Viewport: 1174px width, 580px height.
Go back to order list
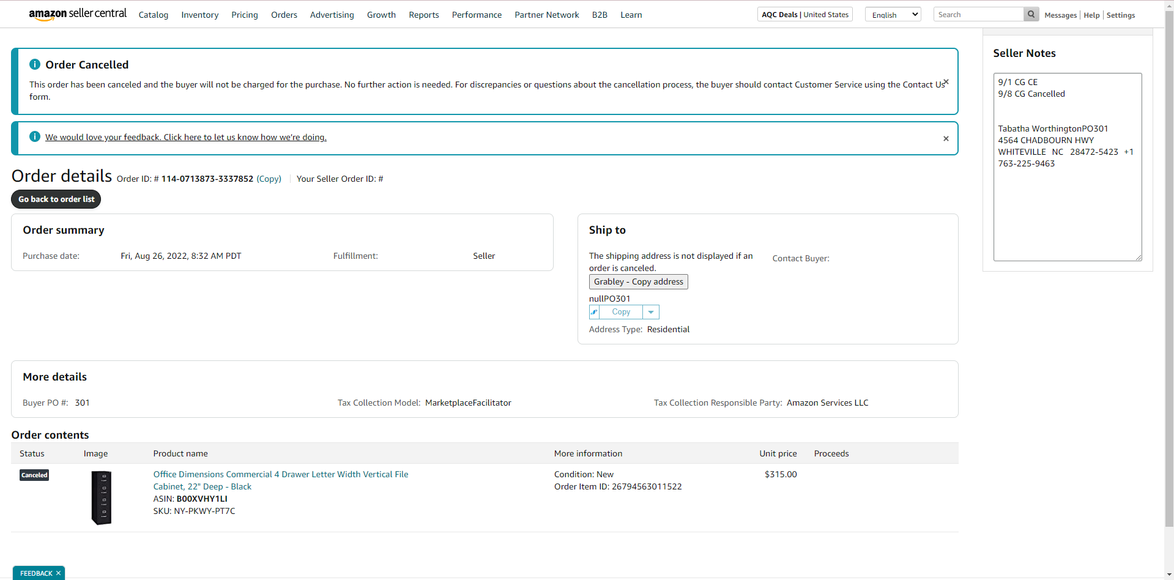[56, 199]
